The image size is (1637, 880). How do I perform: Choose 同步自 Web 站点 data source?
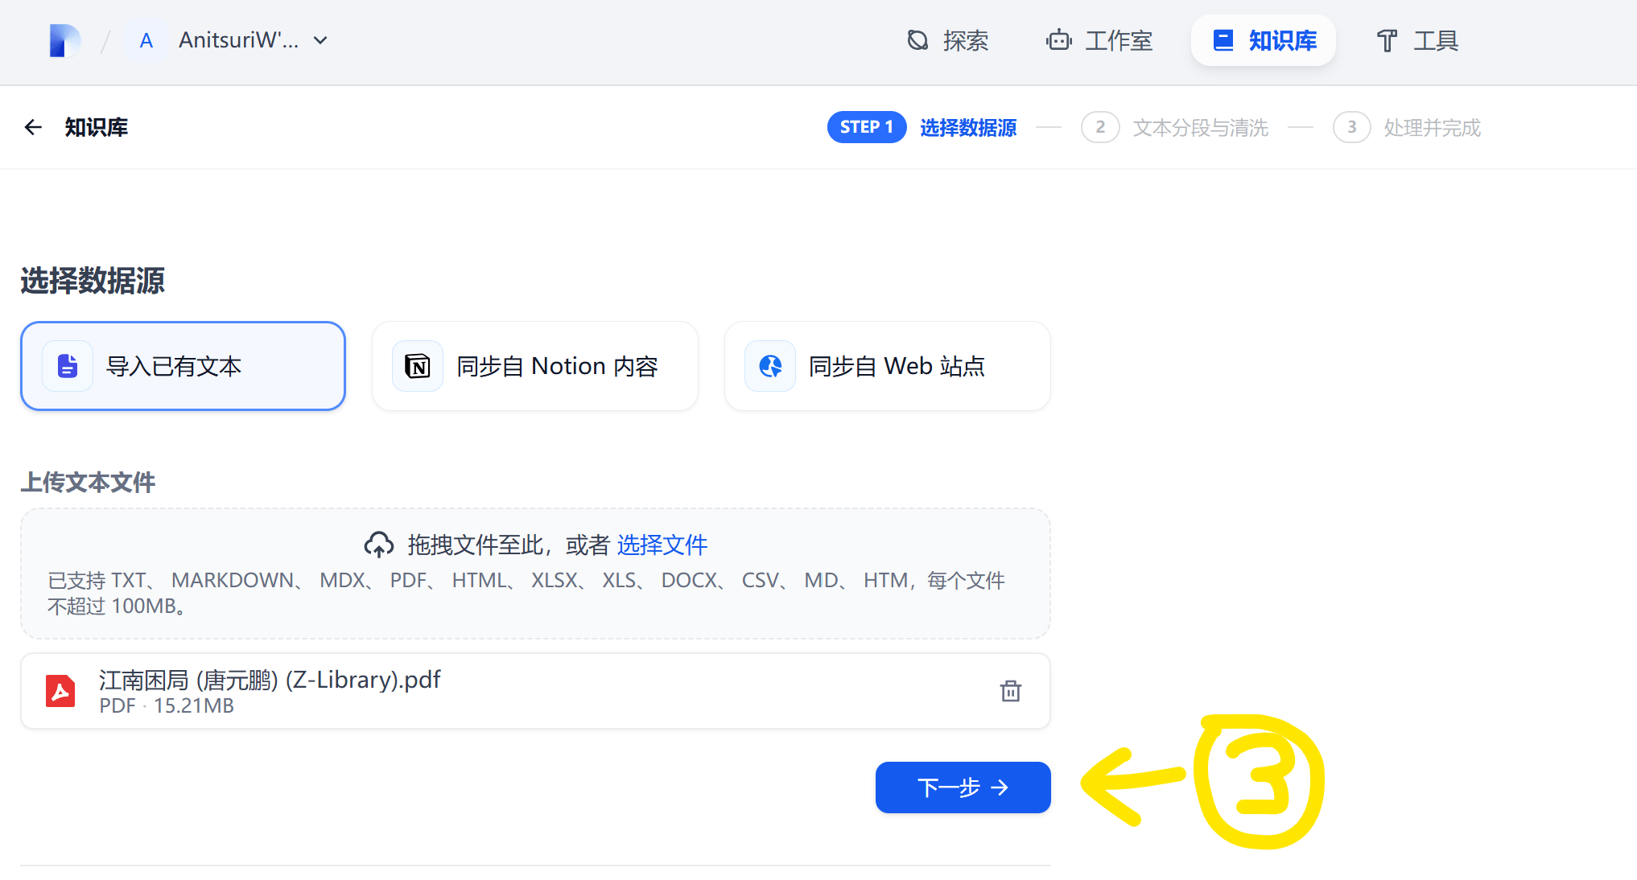point(887,366)
